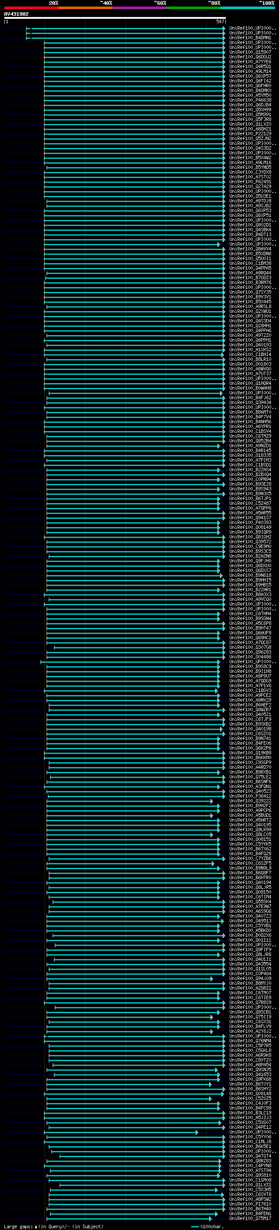Open hit UniRef100_A7YYE6
The image size is (279, 1230).
[x=250, y=62]
